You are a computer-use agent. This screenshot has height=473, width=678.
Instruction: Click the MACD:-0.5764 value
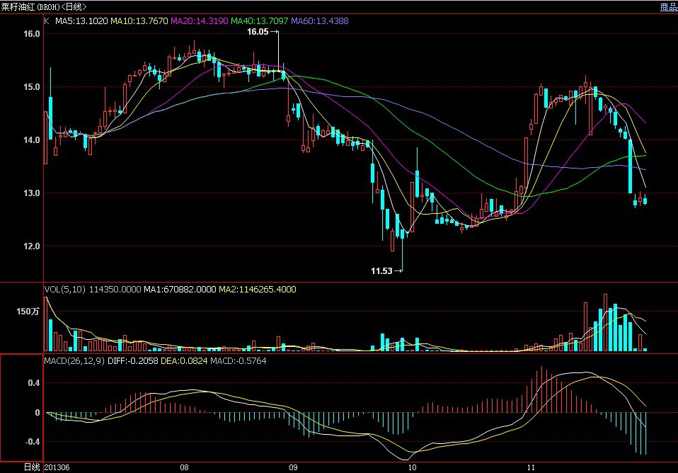click(x=239, y=361)
